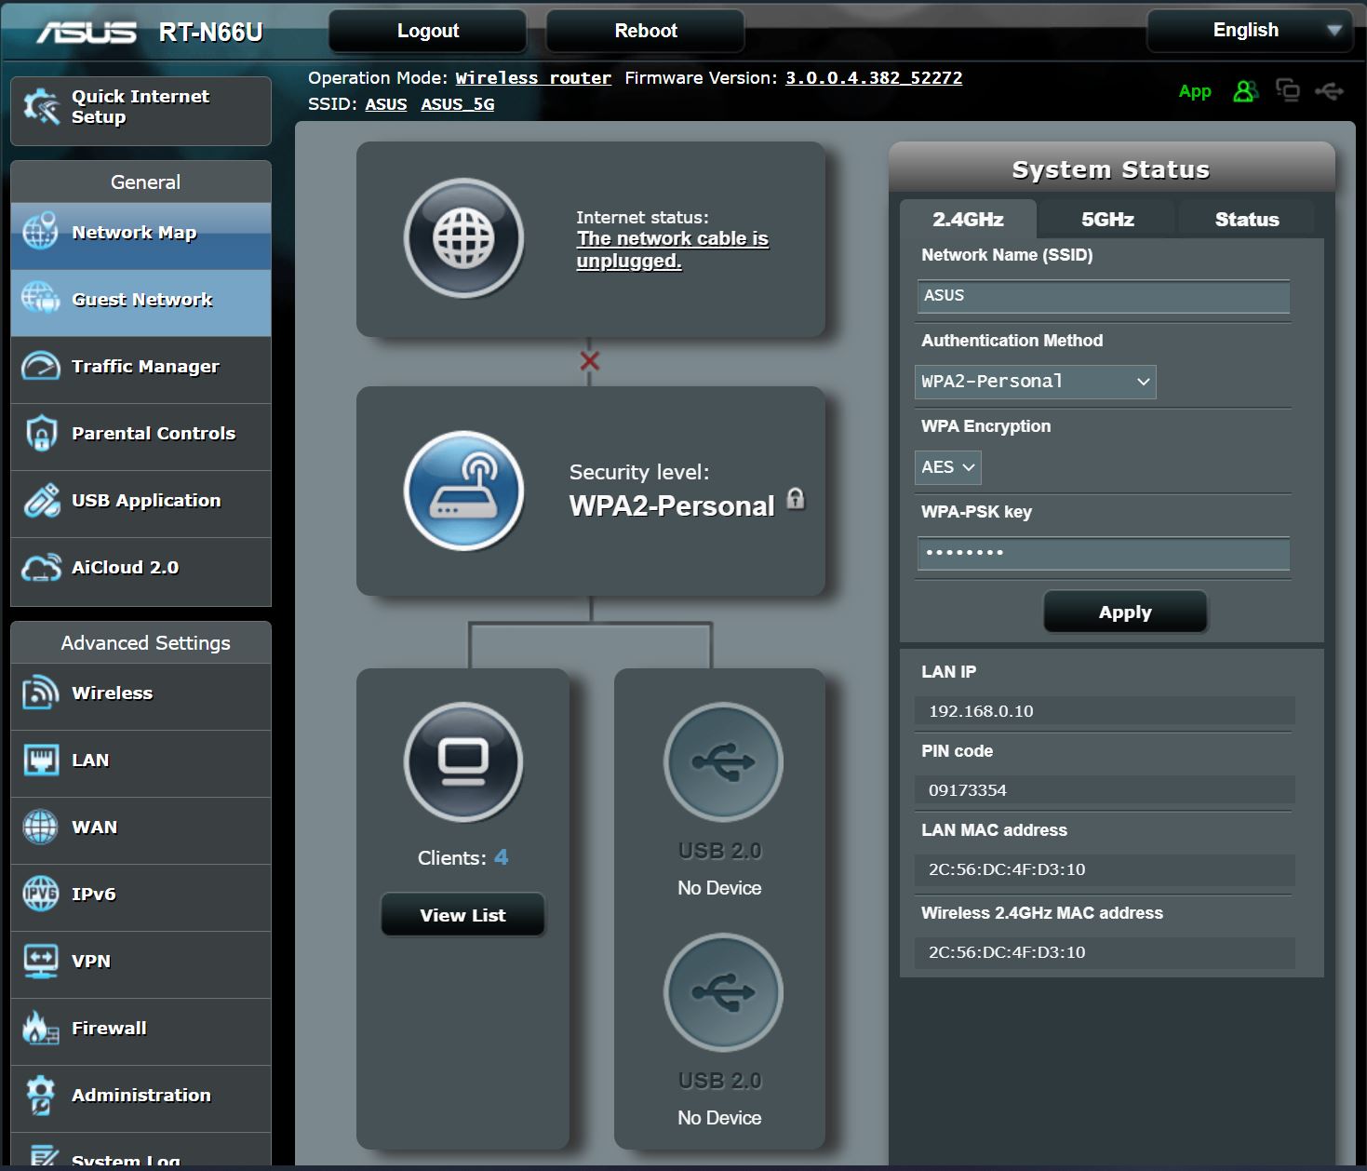1367x1171 pixels.
Task: Click the security padlock icon
Action: pyautogui.click(x=796, y=498)
